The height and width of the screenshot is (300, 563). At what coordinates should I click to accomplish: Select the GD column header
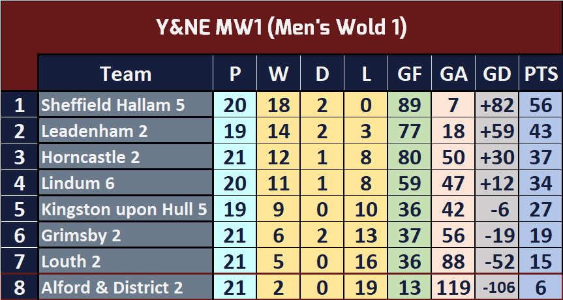click(x=497, y=73)
